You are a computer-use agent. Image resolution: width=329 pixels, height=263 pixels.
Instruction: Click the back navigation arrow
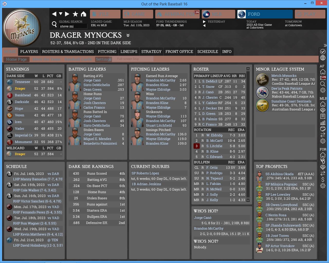tap(54, 14)
